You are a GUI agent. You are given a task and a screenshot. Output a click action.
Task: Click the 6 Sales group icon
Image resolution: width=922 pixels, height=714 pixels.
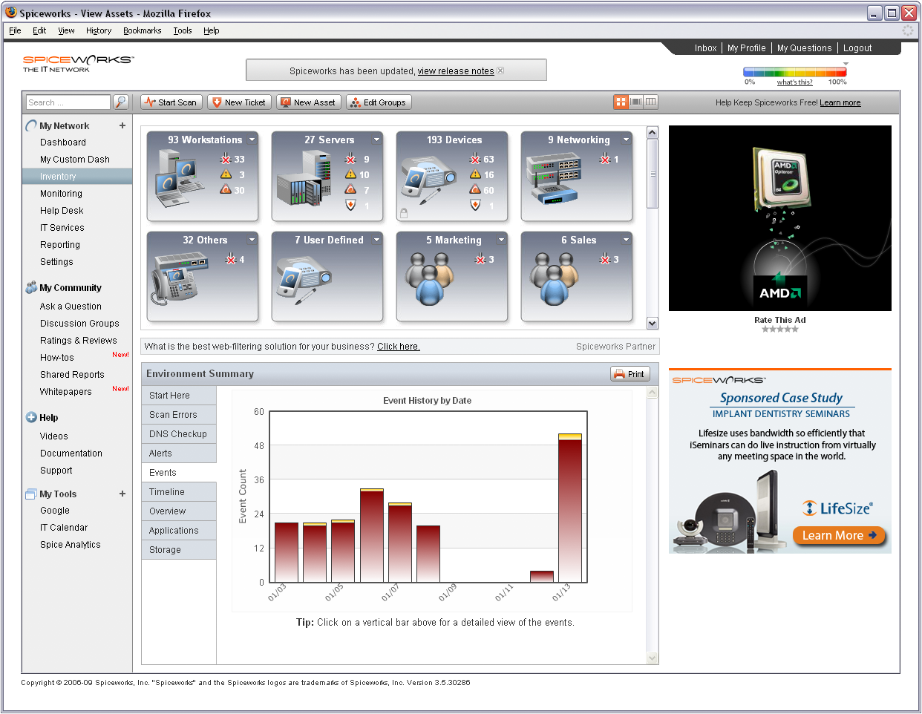click(554, 279)
